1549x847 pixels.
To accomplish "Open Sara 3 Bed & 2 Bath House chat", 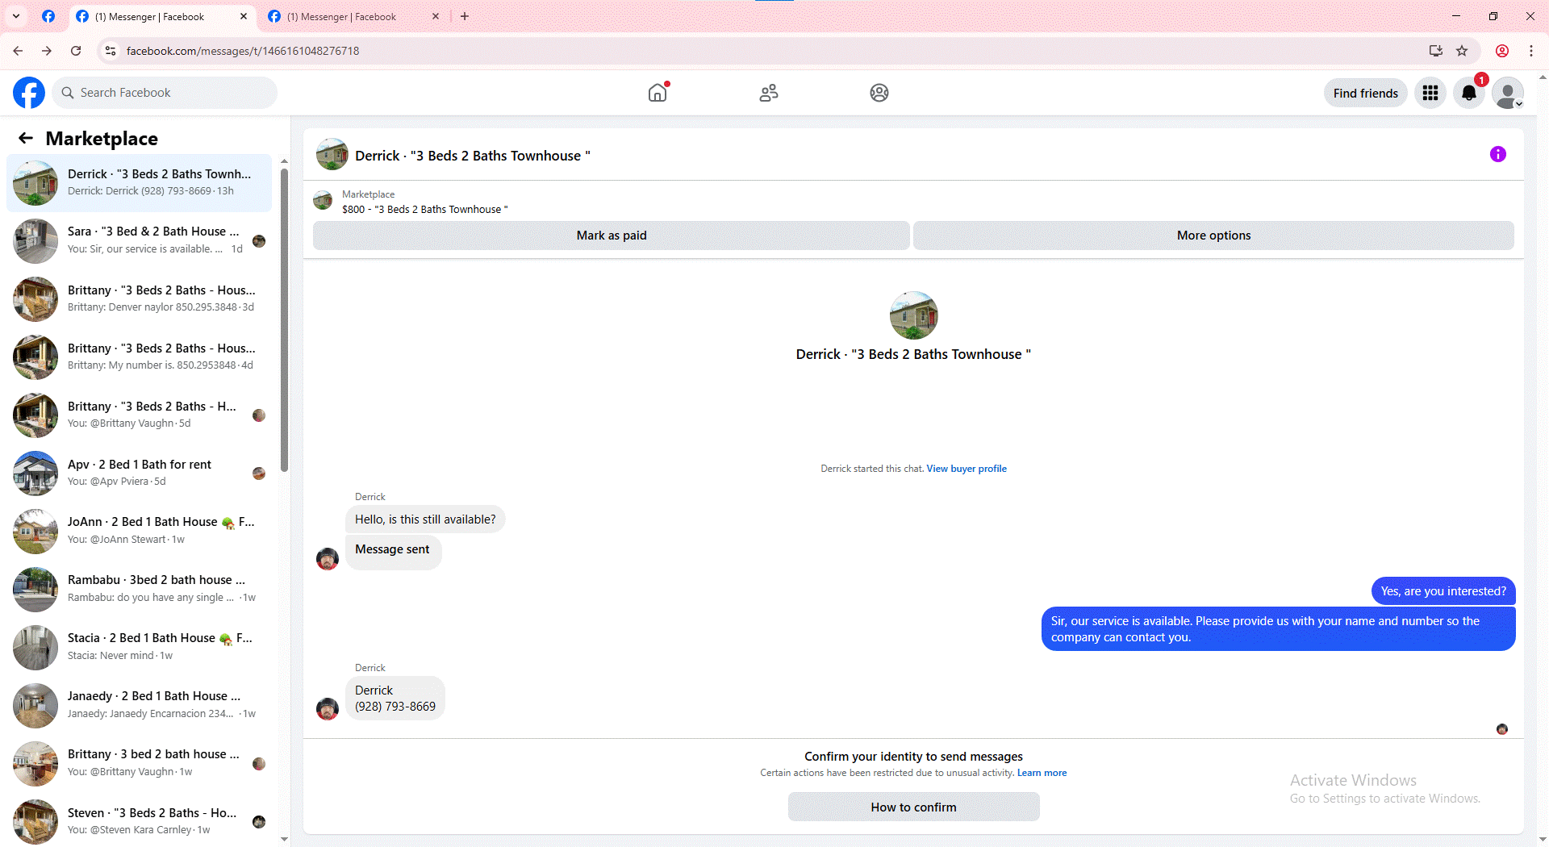I will coord(139,241).
